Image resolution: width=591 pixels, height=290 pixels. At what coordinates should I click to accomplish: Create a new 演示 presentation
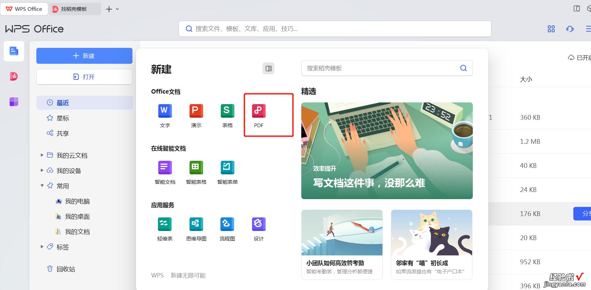pyautogui.click(x=196, y=116)
